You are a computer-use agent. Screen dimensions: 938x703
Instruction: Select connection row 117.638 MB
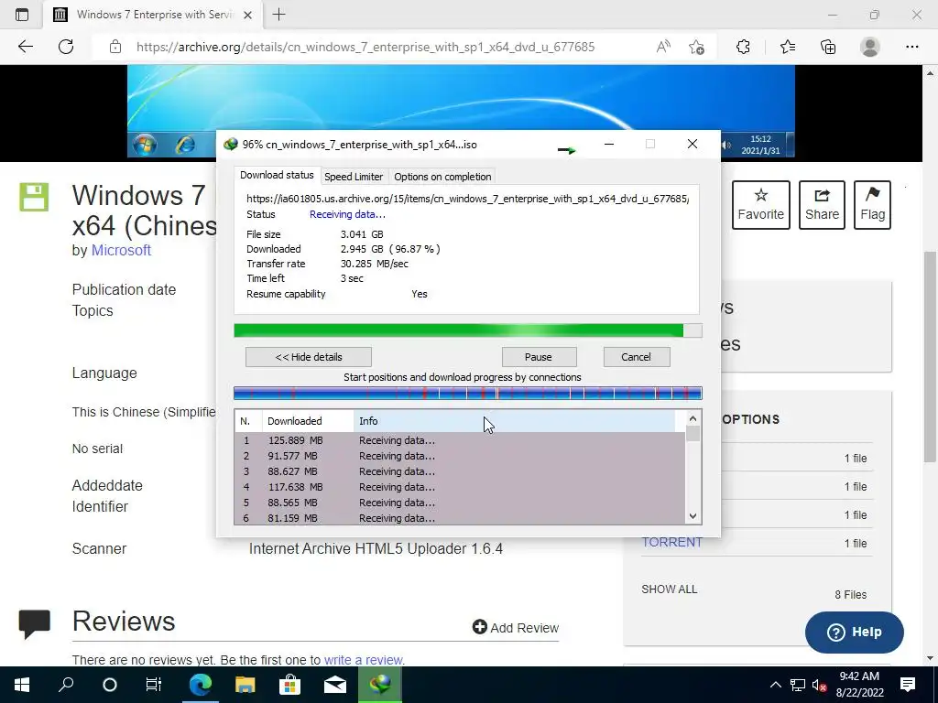click(x=460, y=487)
